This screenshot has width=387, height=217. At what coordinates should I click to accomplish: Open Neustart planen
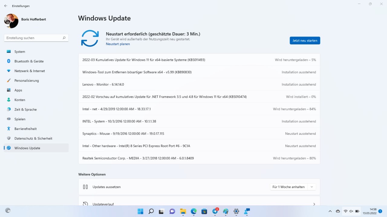click(x=118, y=44)
